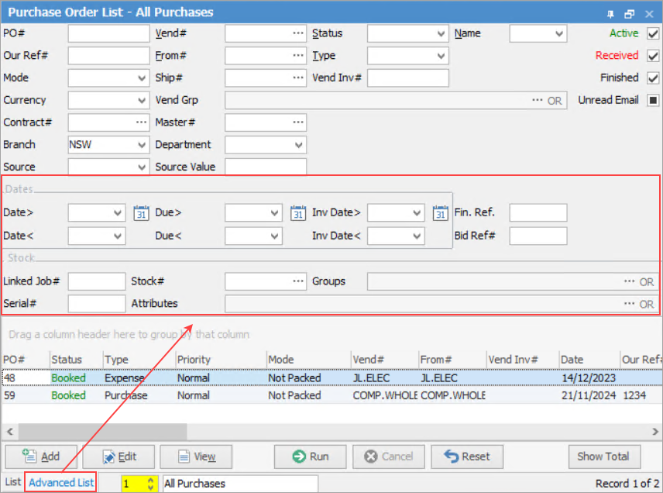Select the PO 48 row
Viewport: 663px width, 493px height.
point(332,378)
